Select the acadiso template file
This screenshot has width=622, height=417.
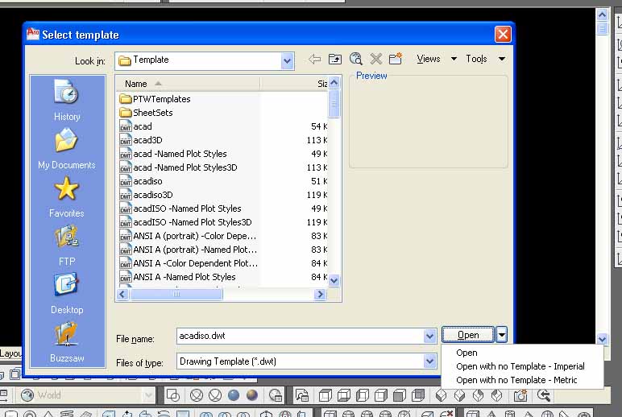point(141,181)
